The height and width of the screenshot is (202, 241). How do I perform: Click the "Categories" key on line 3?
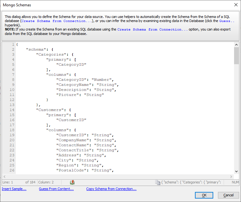(x=51, y=54)
